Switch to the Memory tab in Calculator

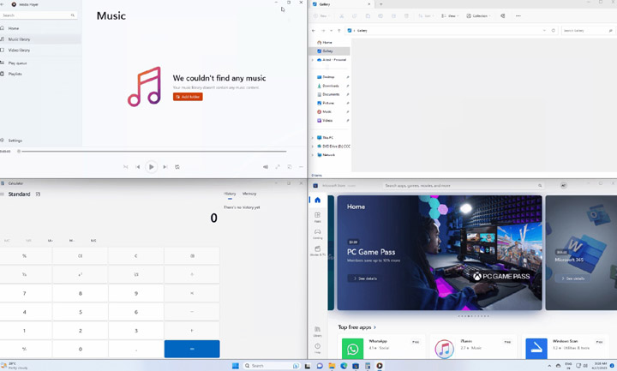(x=249, y=194)
